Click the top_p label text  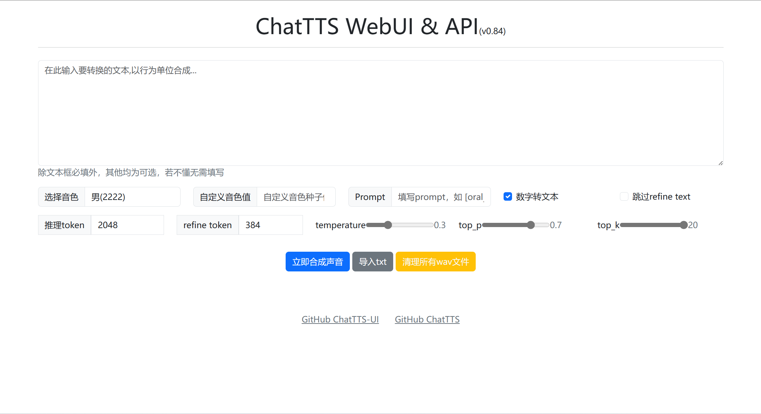[x=470, y=225]
